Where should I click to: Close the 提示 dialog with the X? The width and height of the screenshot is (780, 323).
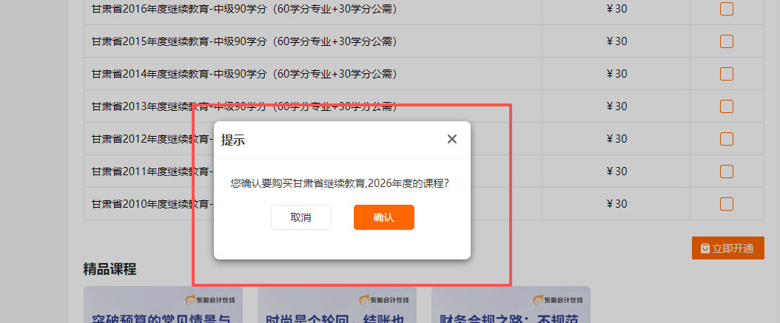451,139
